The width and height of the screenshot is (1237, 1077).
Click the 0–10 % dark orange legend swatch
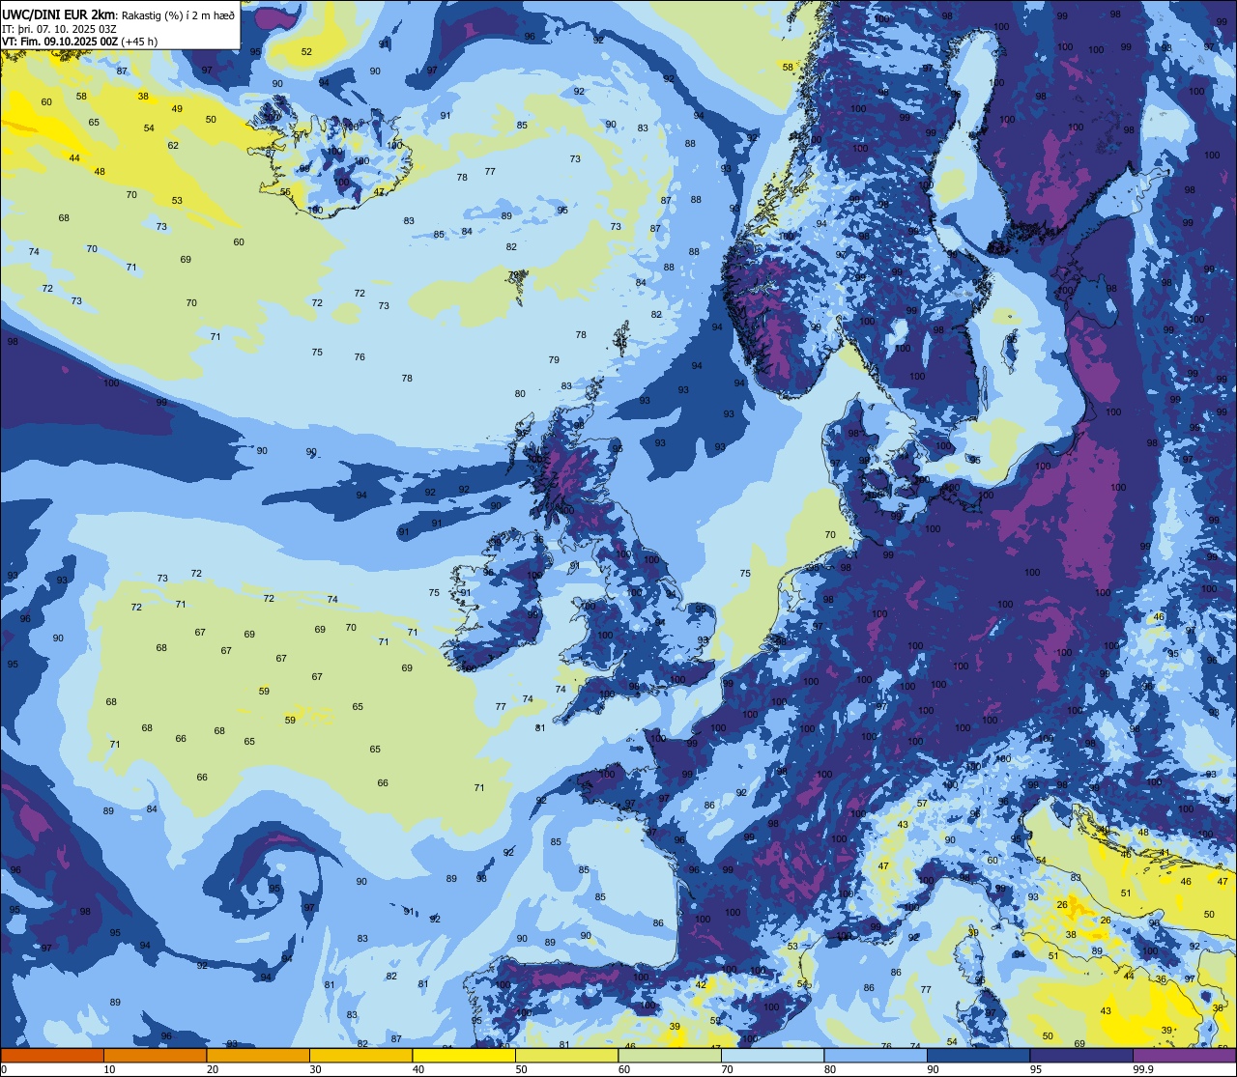[52, 1056]
